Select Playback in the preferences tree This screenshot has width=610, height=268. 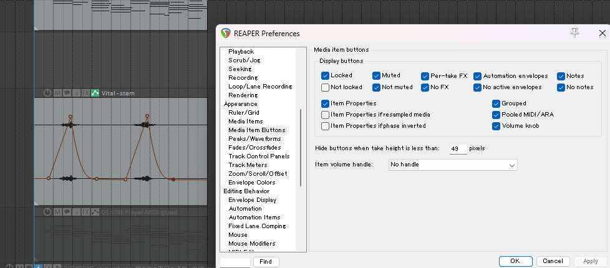point(241,51)
